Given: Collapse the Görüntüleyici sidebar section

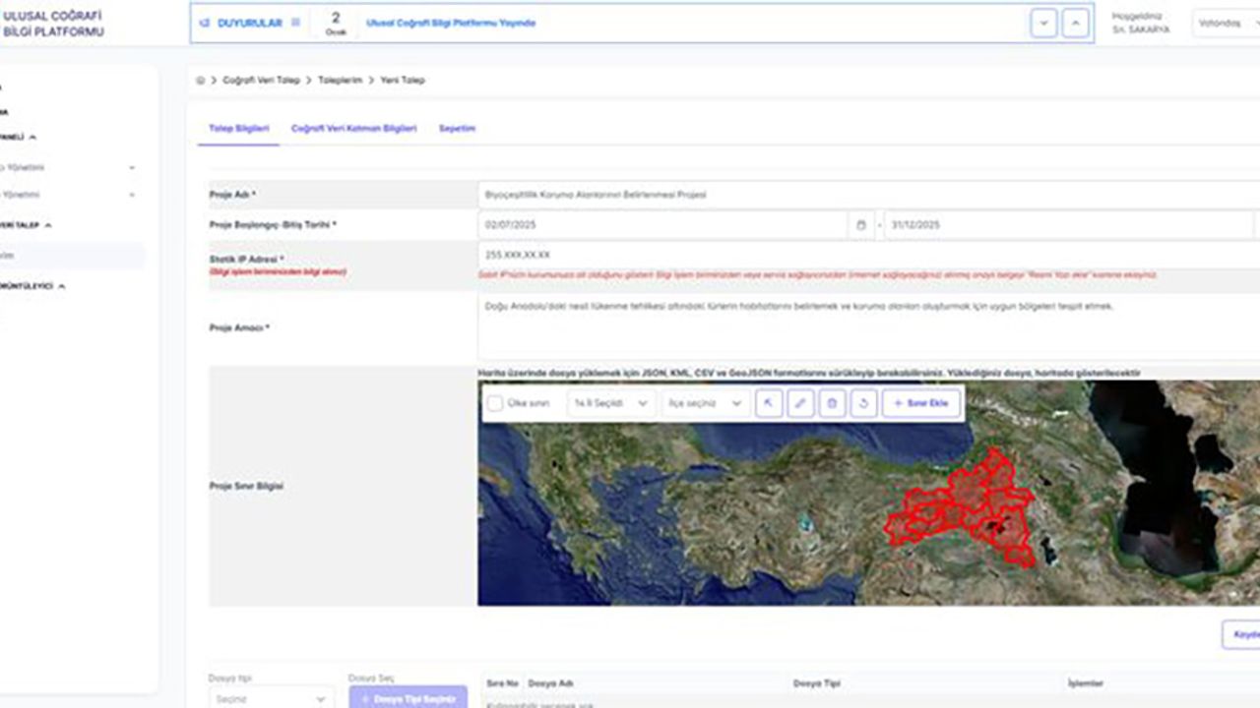Looking at the screenshot, I should [x=61, y=286].
